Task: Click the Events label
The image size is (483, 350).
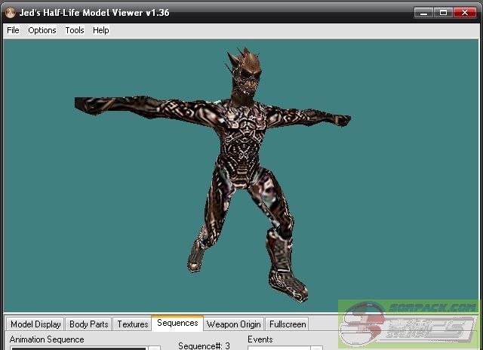Action: [x=260, y=339]
